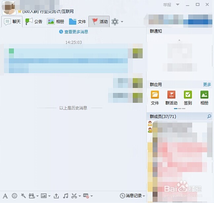Open 群活动 group app icon

point(171,95)
